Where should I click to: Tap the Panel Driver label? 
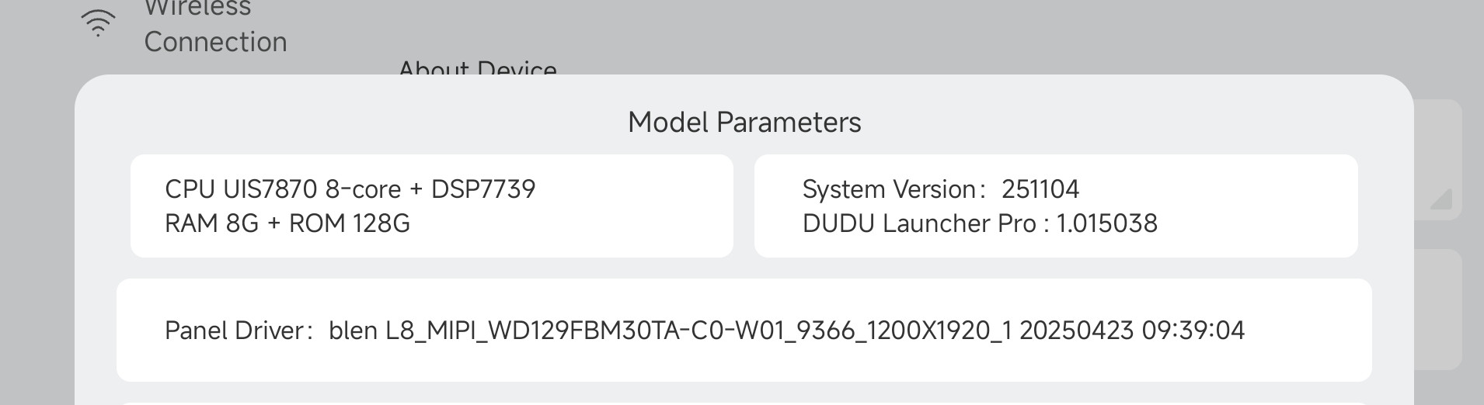(235, 331)
